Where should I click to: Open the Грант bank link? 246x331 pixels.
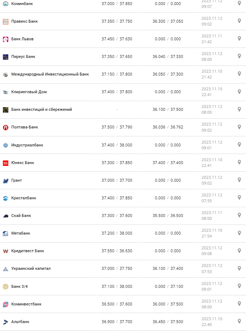coord(17,180)
